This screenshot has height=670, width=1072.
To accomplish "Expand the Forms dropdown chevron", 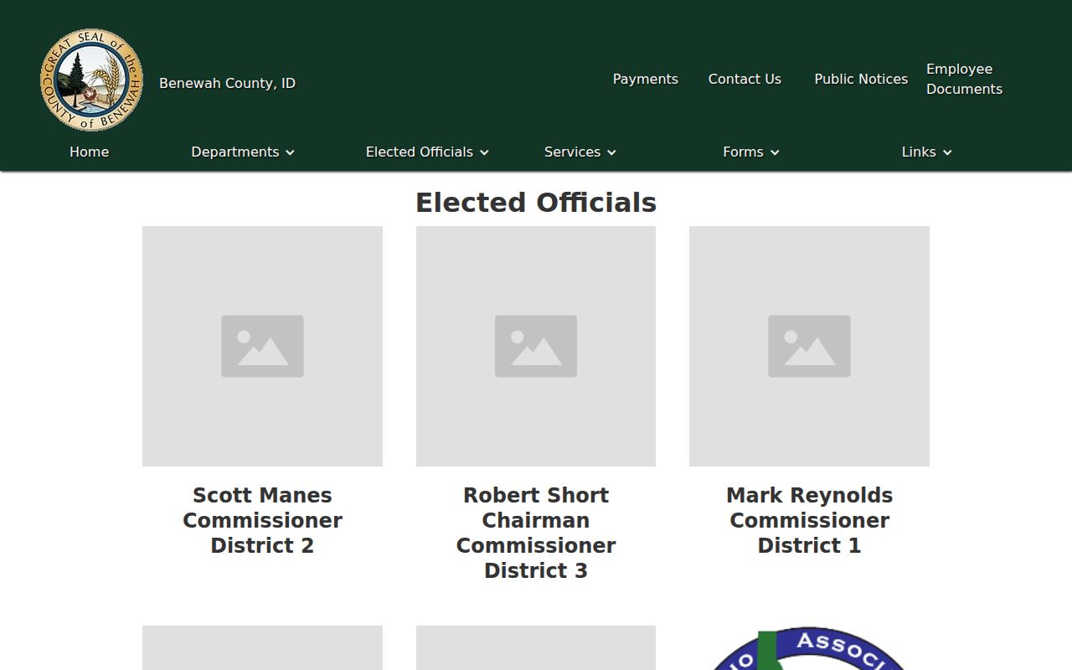I will tap(775, 152).
